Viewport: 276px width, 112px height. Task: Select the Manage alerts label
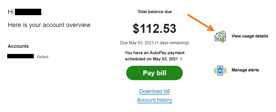(x=245, y=70)
